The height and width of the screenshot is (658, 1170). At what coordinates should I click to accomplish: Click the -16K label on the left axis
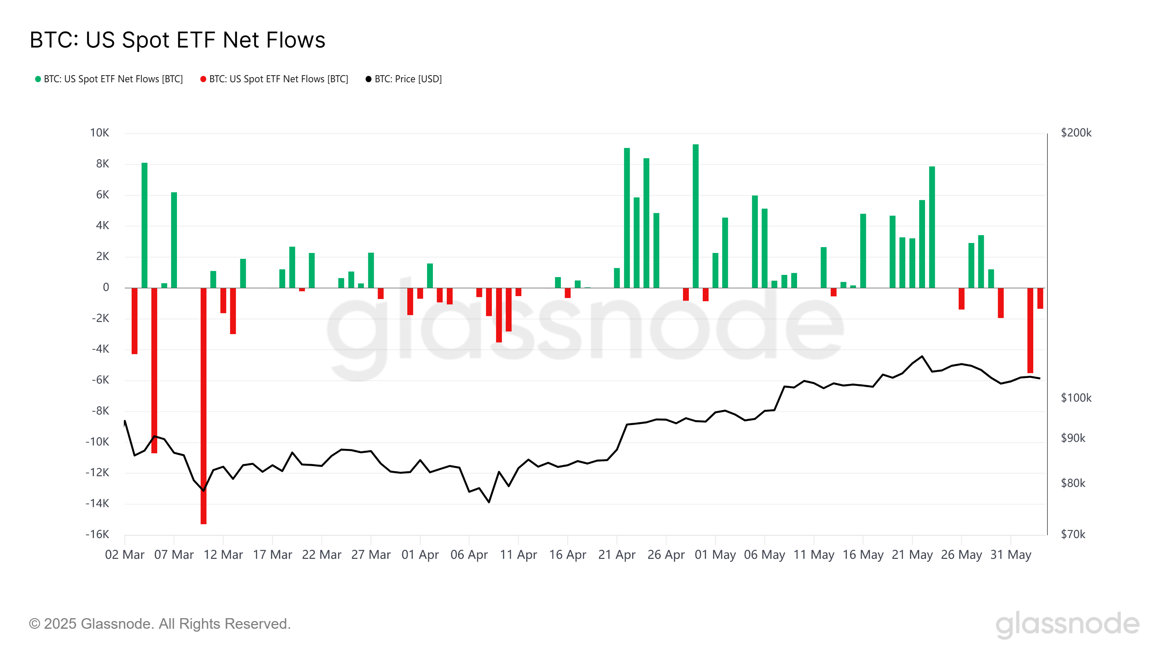(97, 534)
